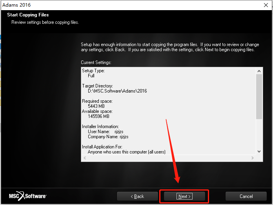The image size is (273, 205).
Task: Click the 'Start Copying Files' heading
Action: coord(28,15)
